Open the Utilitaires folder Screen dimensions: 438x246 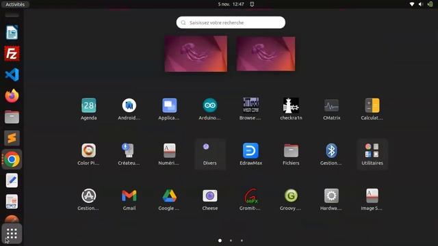point(372,154)
